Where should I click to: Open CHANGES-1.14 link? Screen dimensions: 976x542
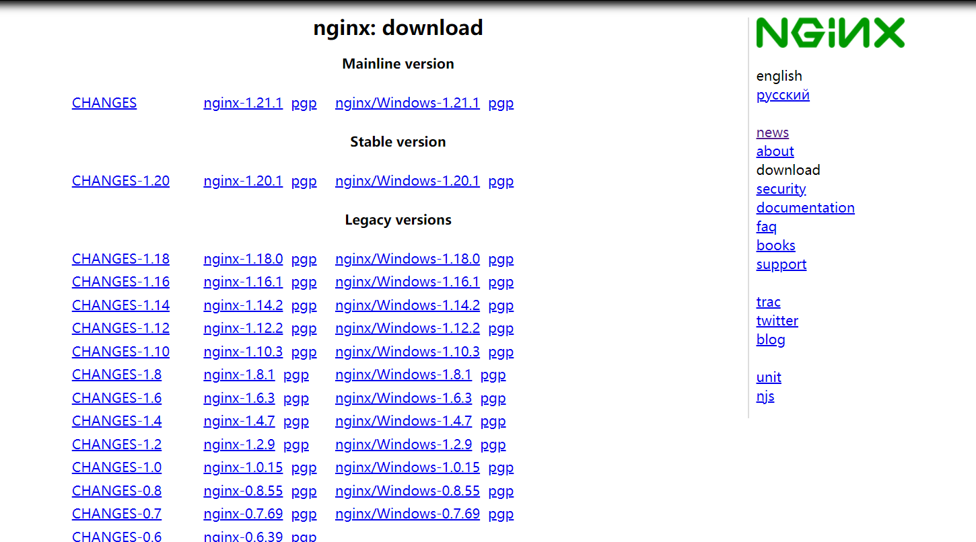tap(120, 305)
